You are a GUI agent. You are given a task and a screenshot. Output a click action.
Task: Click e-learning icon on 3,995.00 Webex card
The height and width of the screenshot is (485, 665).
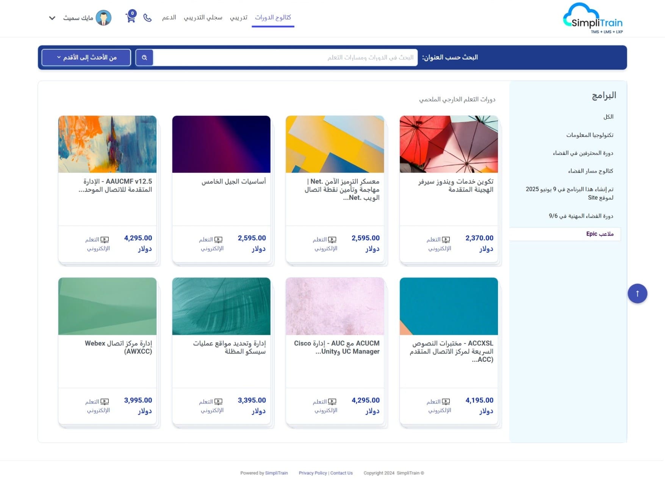(105, 402)
